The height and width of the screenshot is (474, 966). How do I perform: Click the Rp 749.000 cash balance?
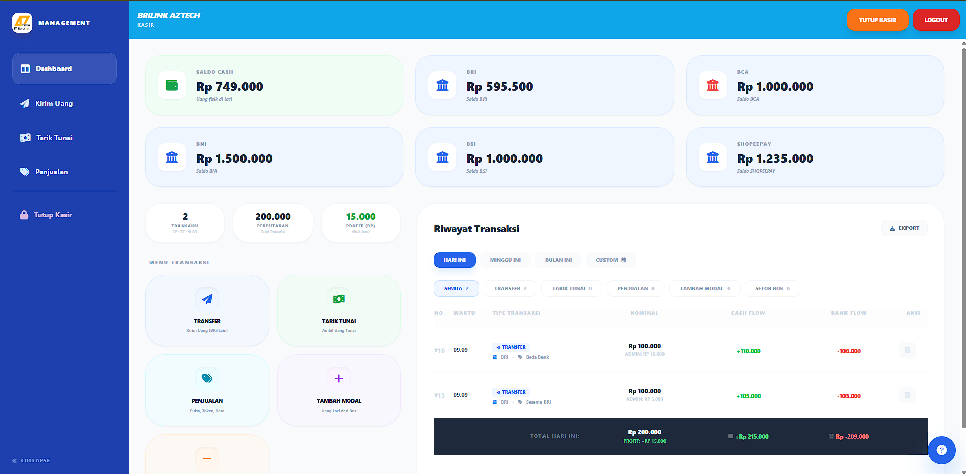229,87
